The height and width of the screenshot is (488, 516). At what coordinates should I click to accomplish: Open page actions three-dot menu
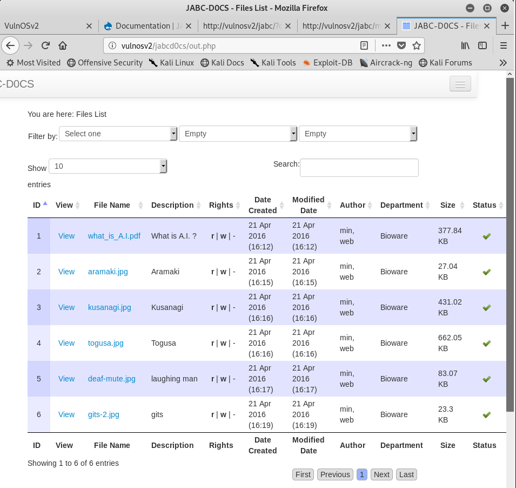pos(386,45)
